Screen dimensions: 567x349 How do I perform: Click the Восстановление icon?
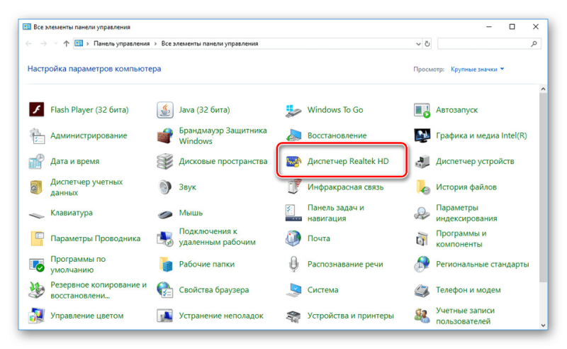293,135
